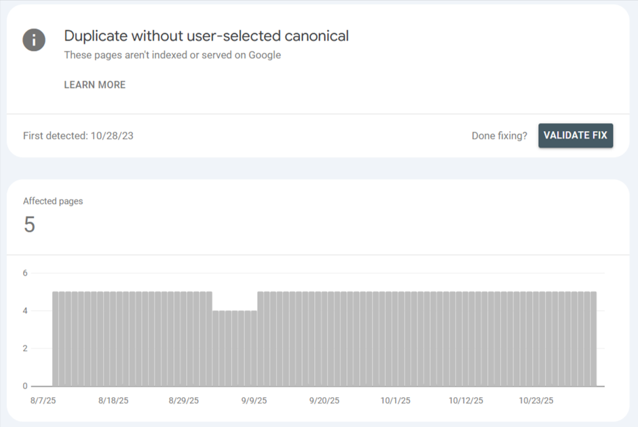Click the info icon beside the title
This screenshot has height=427, width=638.
click(x=34, y=39)
